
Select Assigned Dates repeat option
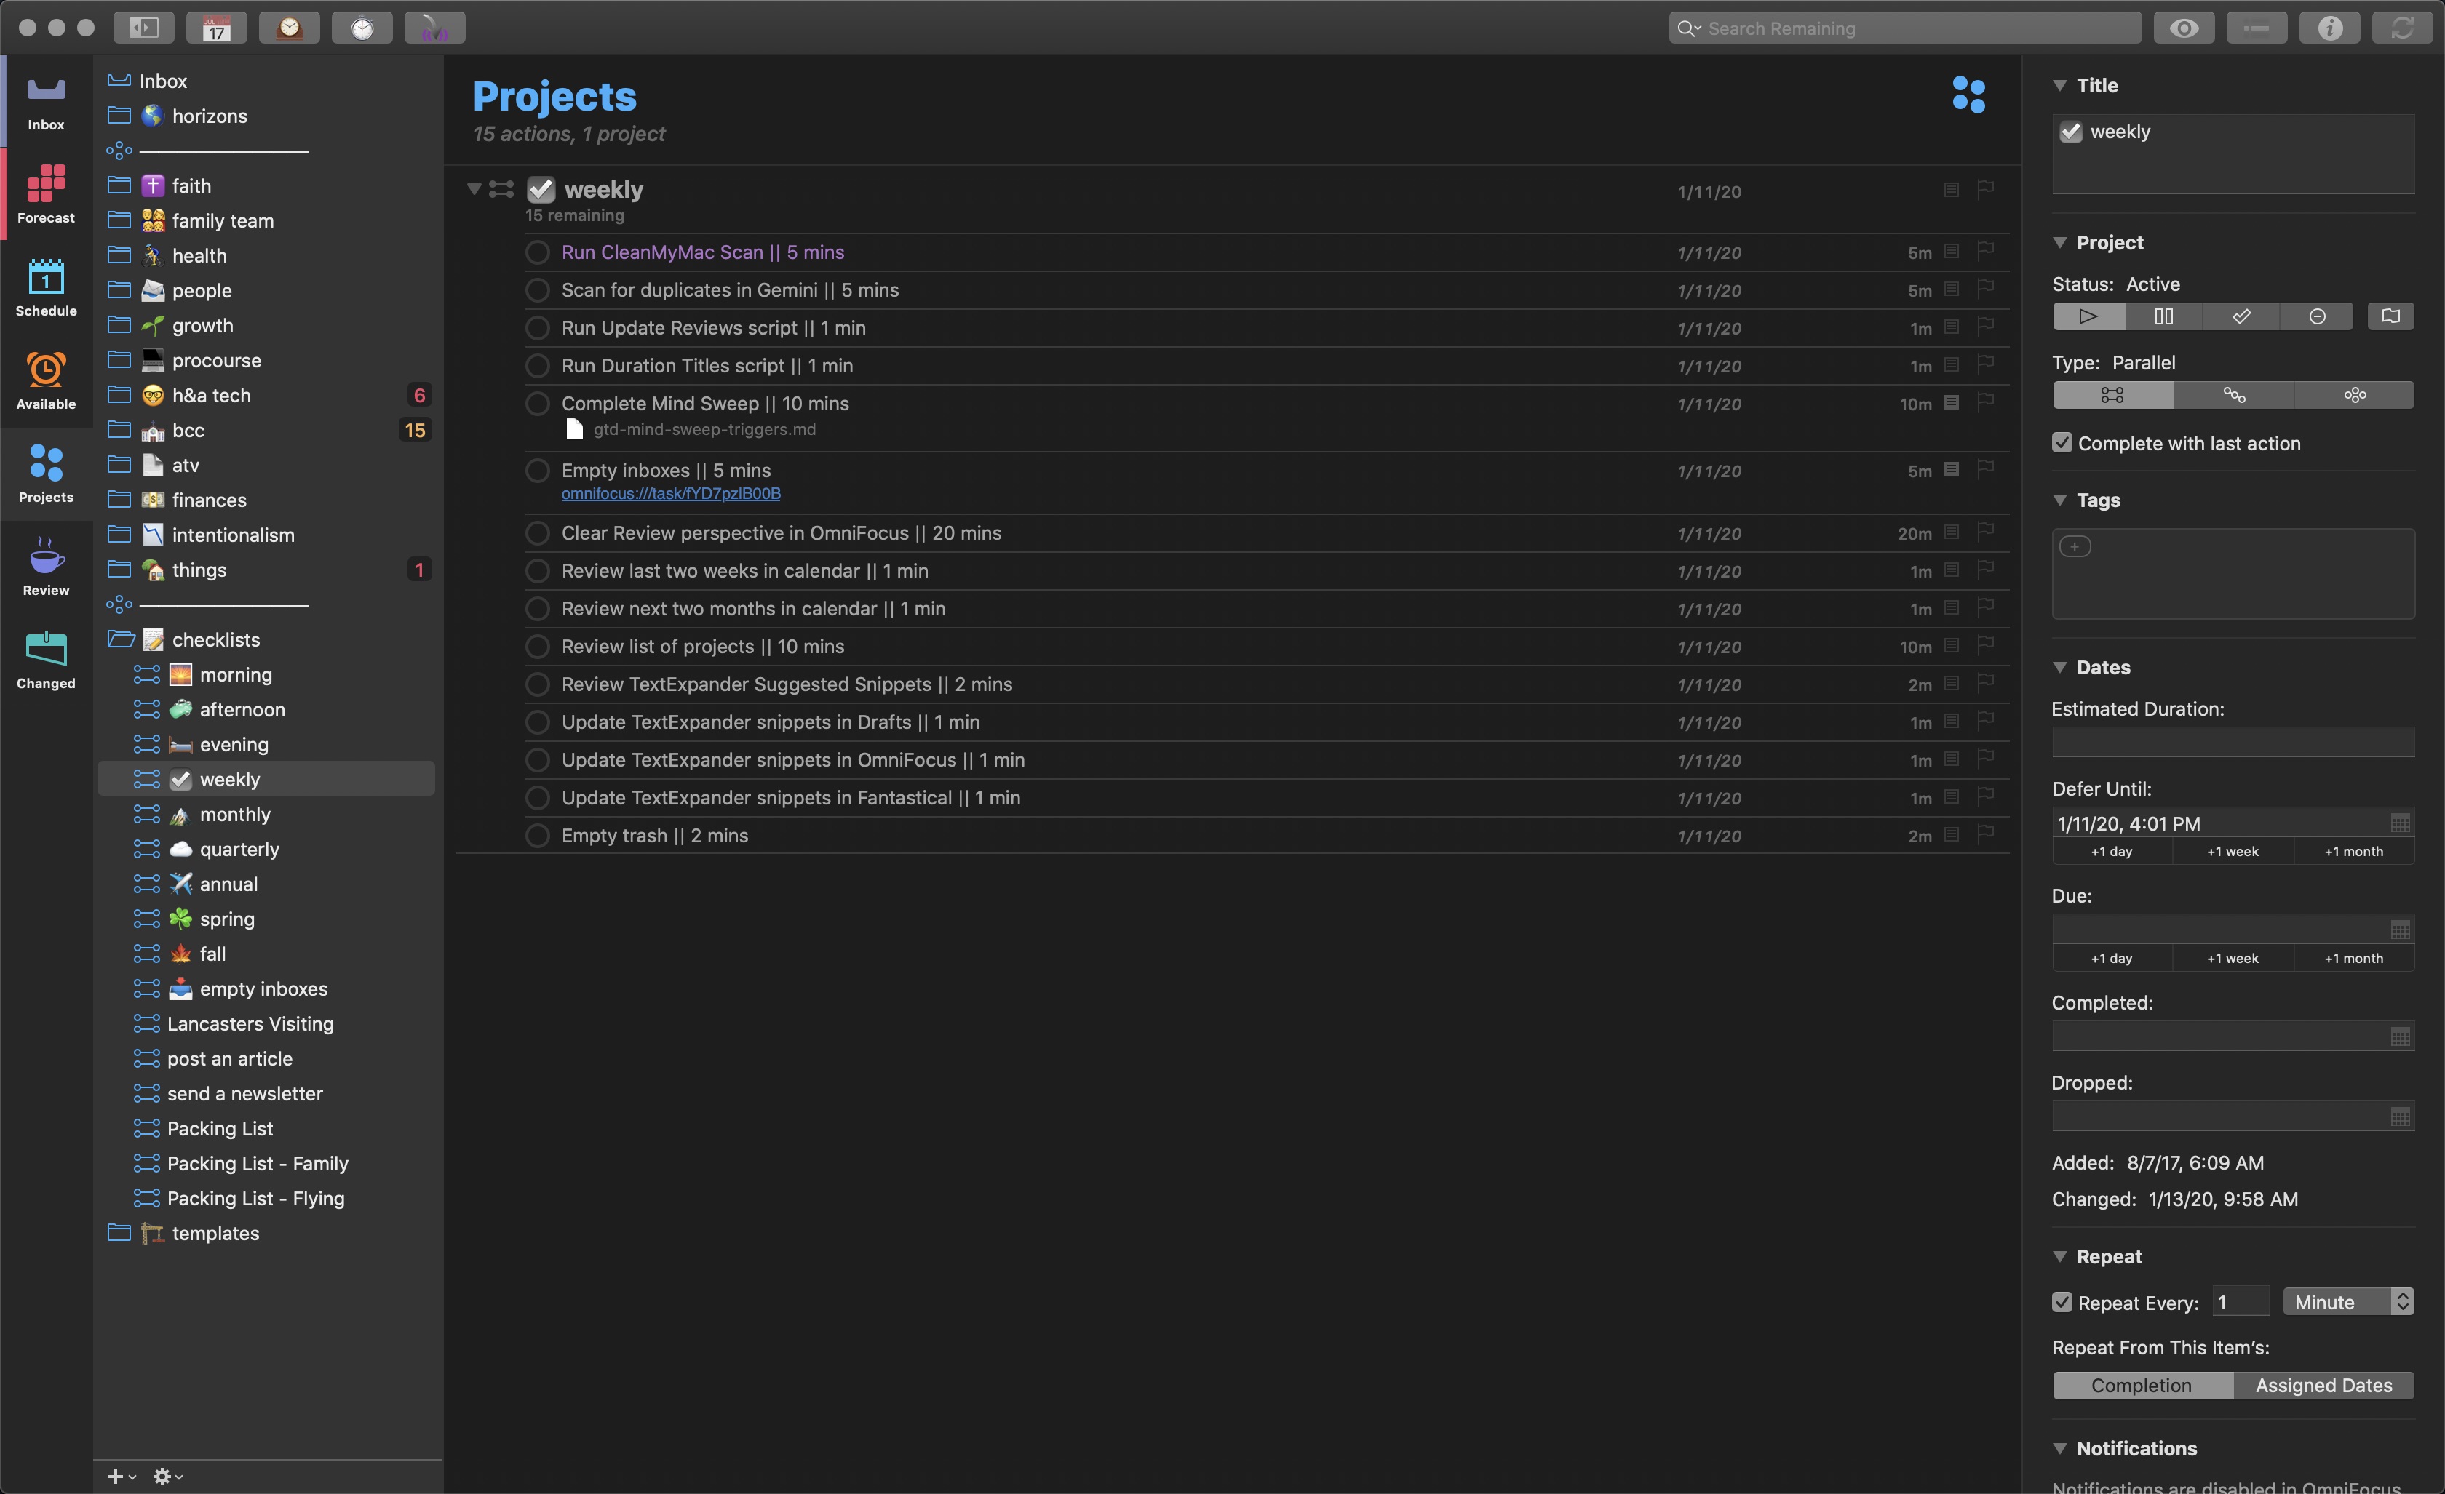(2323, 1386)
